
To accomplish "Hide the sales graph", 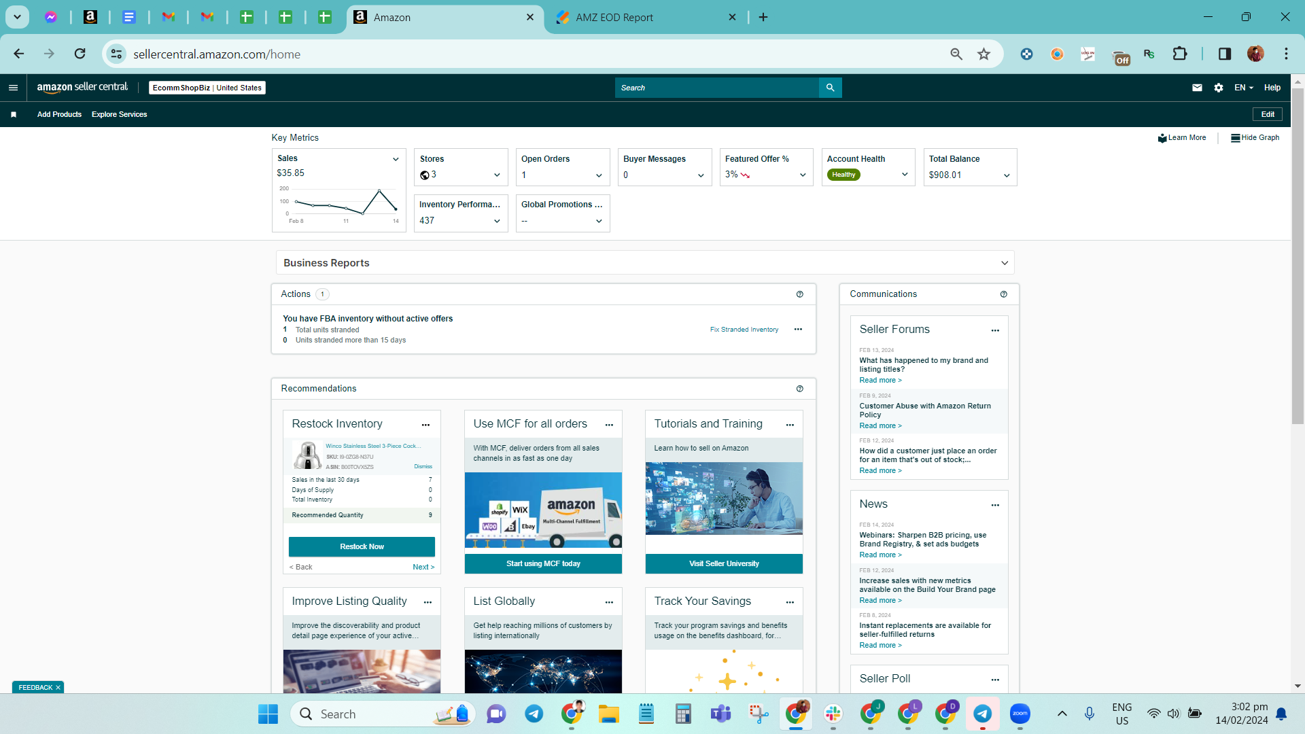I will tap(1255, 138).
